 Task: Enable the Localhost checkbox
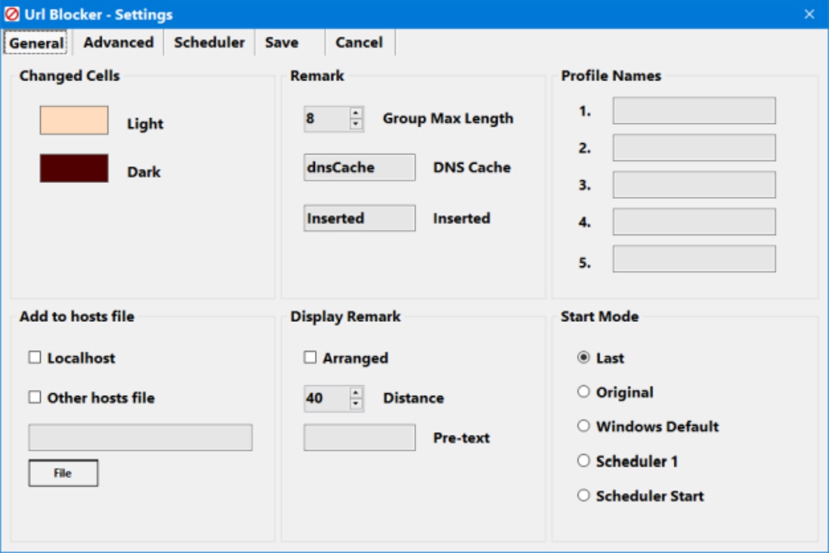(35, 358)
